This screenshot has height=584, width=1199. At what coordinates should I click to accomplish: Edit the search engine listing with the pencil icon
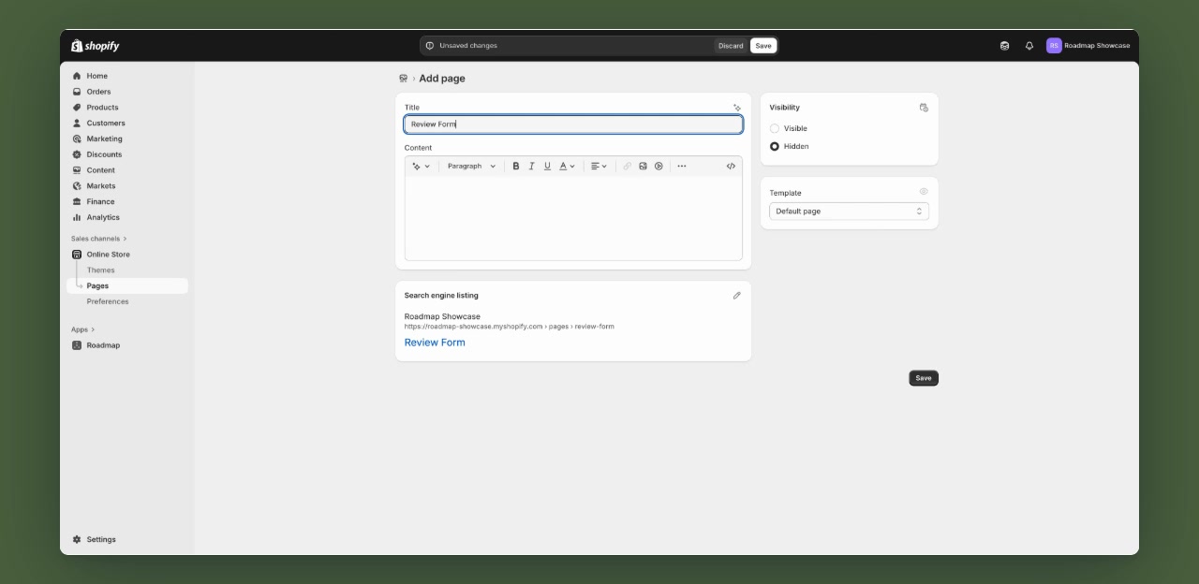coord(737,295)
